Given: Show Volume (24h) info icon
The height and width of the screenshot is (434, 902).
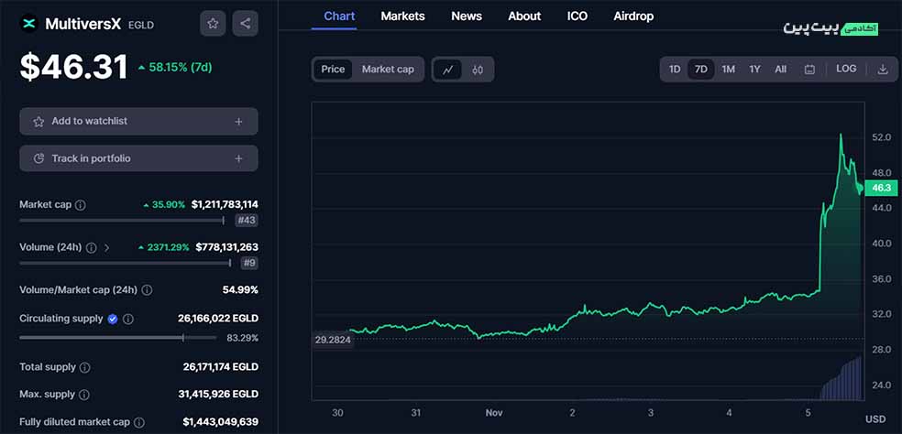Looking at the screenshot, I should 91,248.
